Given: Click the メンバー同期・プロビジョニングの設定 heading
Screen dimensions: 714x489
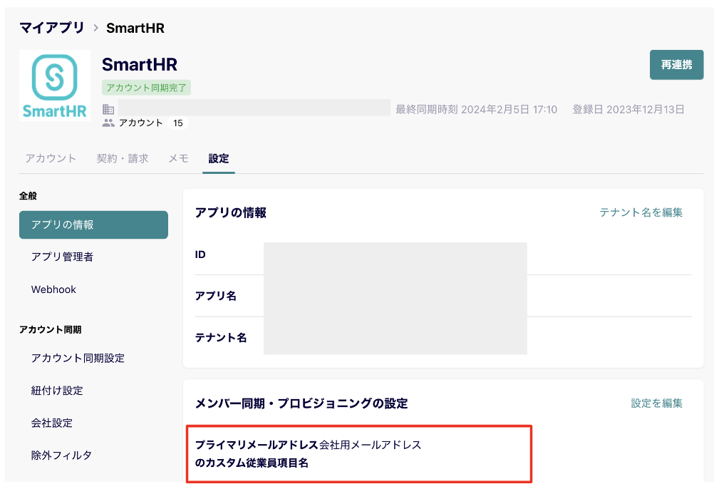Looking at the screenshot, I should click(x=301, y=403).
